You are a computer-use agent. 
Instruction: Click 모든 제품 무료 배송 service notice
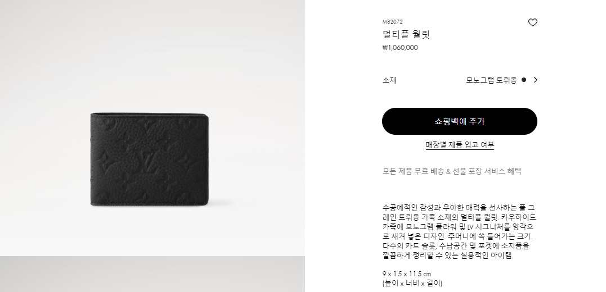click(452, 171)
